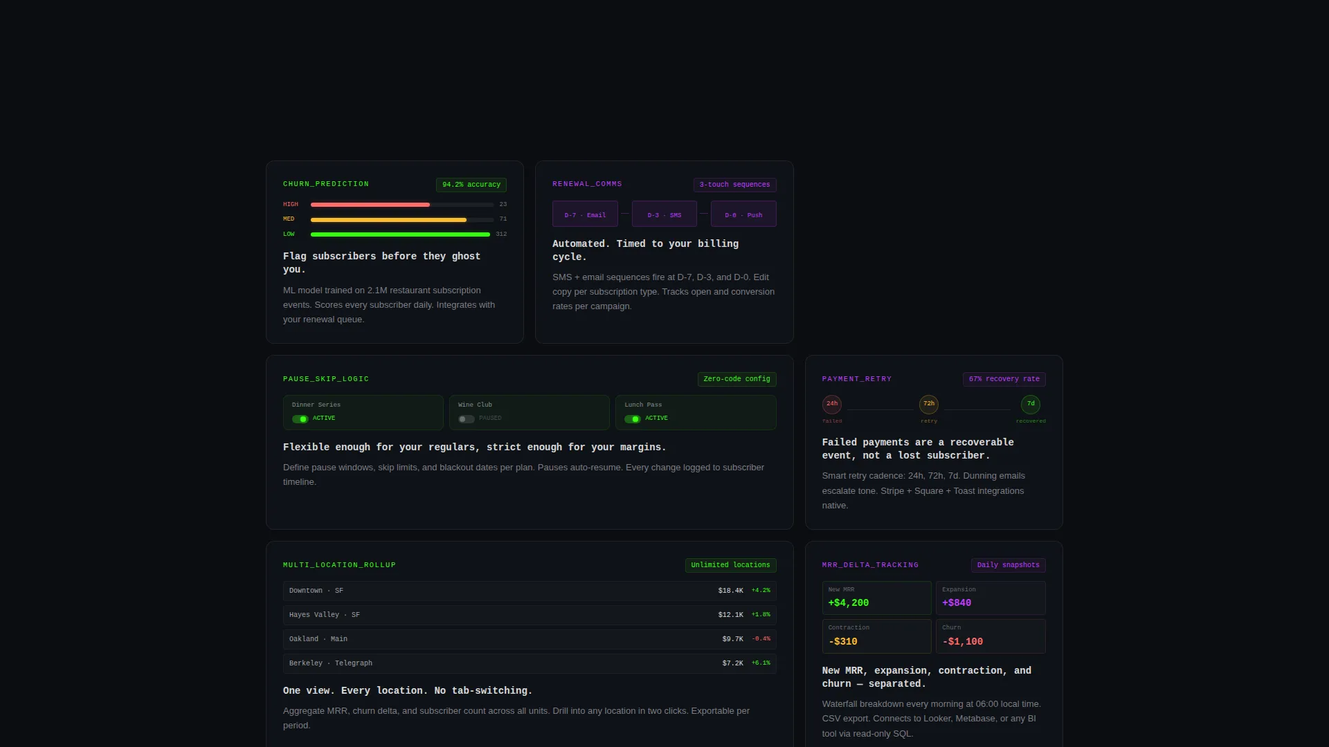This screenshot has height=747, width=1329.
Task: Click heading Automated. Timed to your billing cycle
Action: point(645,250)
